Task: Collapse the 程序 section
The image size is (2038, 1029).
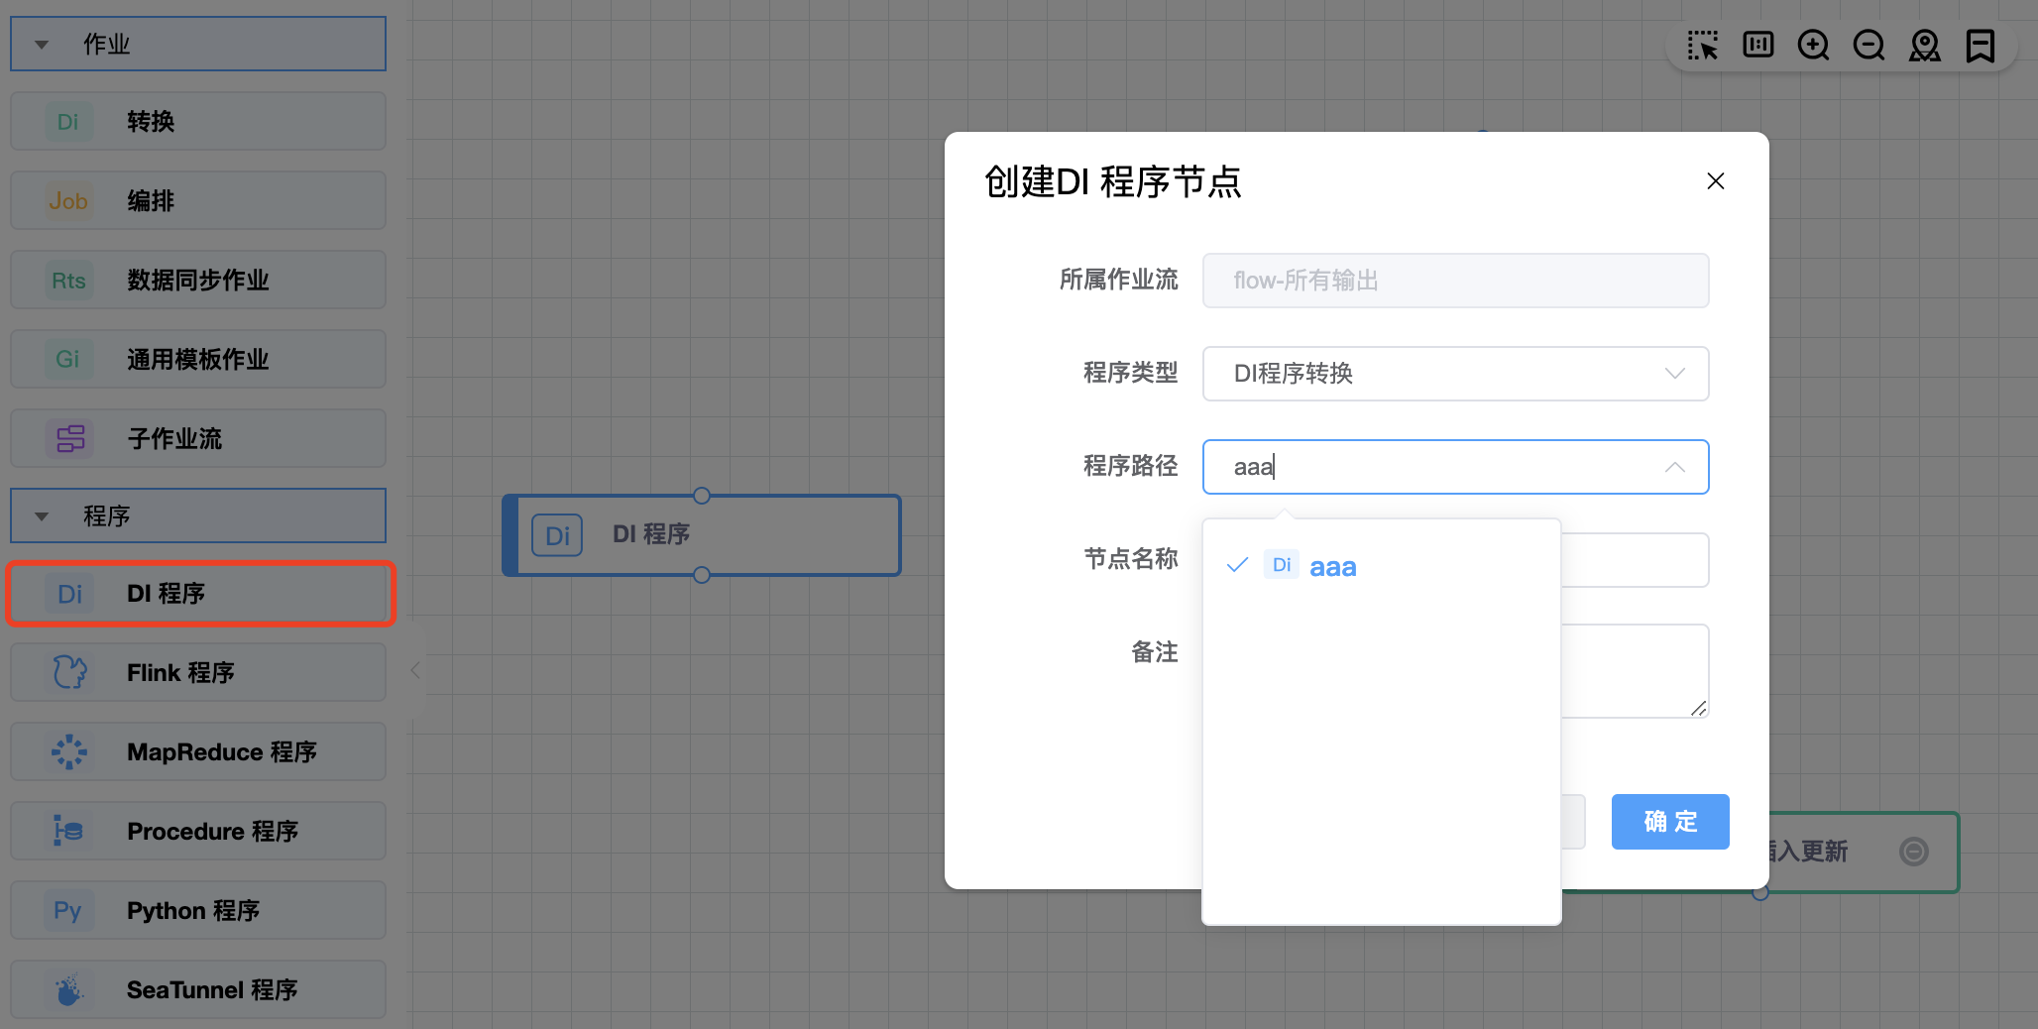Action: pos(42,516)
